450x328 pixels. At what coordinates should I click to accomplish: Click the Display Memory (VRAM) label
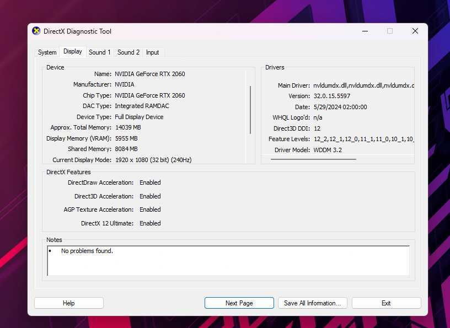79,138
